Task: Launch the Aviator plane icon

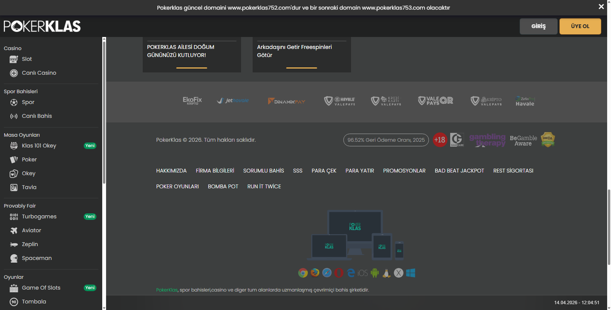Action: pyautogui.click(x=14, y=230)
